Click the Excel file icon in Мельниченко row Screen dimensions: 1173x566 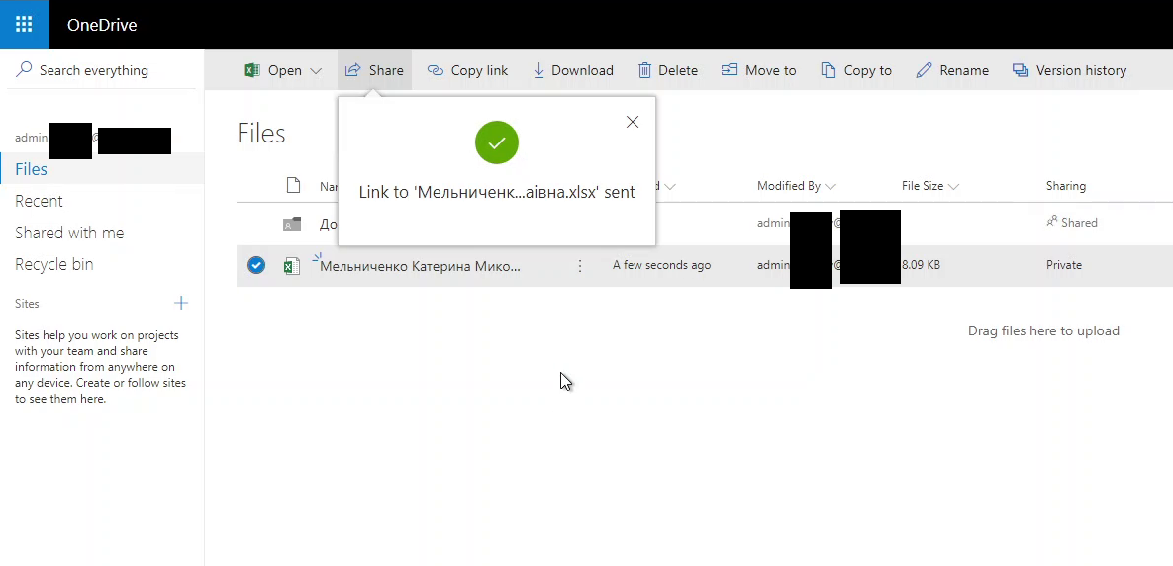click(292, 265)
